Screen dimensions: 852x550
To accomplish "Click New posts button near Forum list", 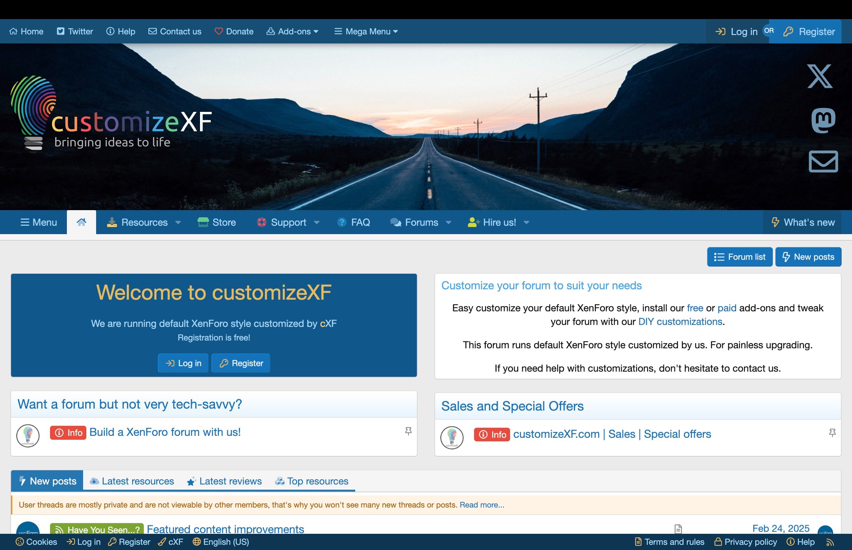I will pos(808,257).
